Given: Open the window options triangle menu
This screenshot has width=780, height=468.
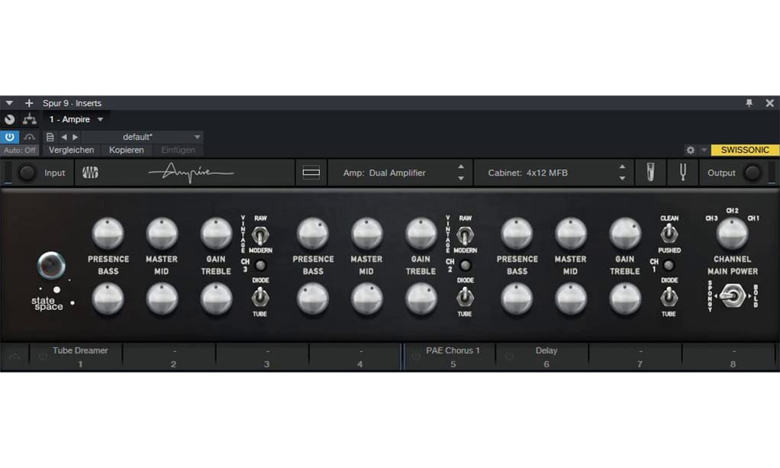Looking at the screenshot, I should (9, 103).
